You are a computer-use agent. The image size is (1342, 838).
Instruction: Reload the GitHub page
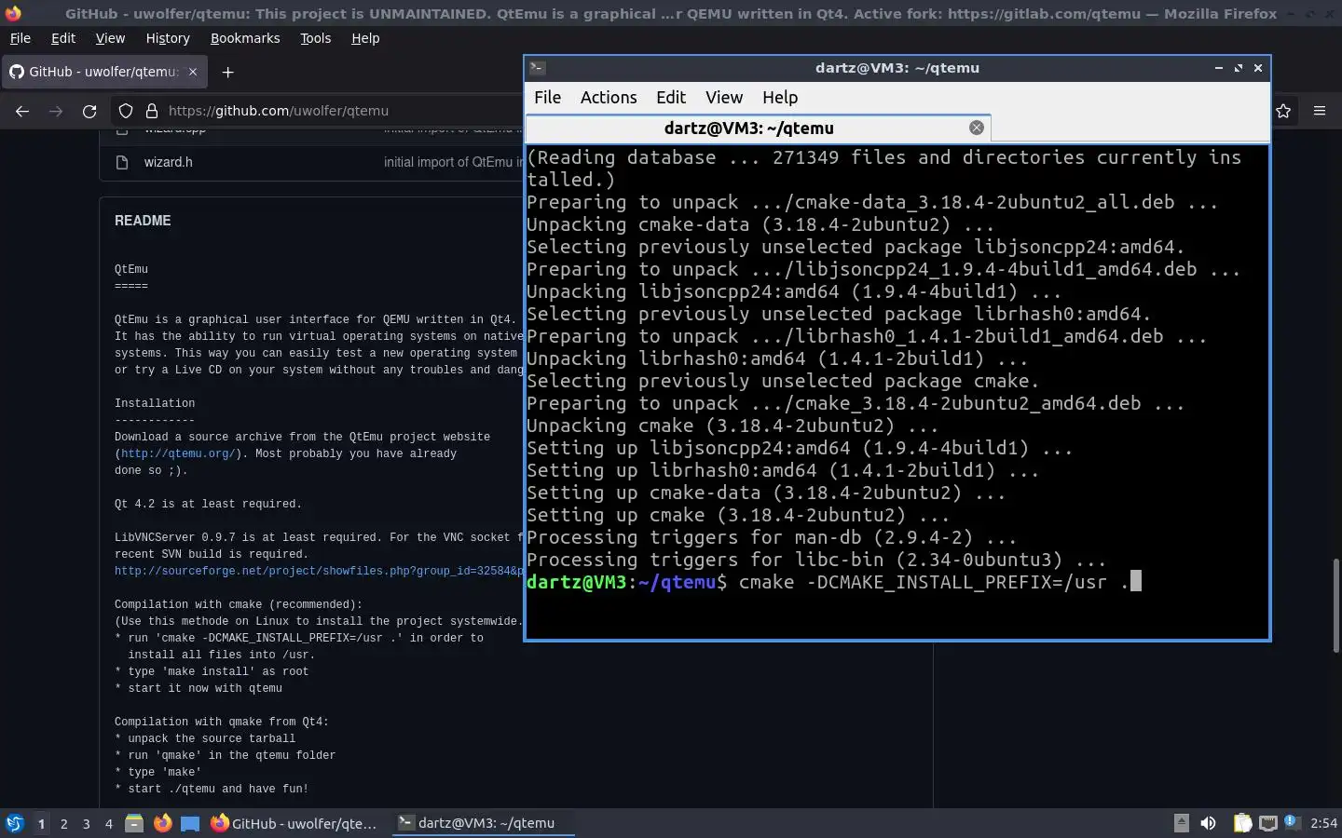tap(89, 111)
